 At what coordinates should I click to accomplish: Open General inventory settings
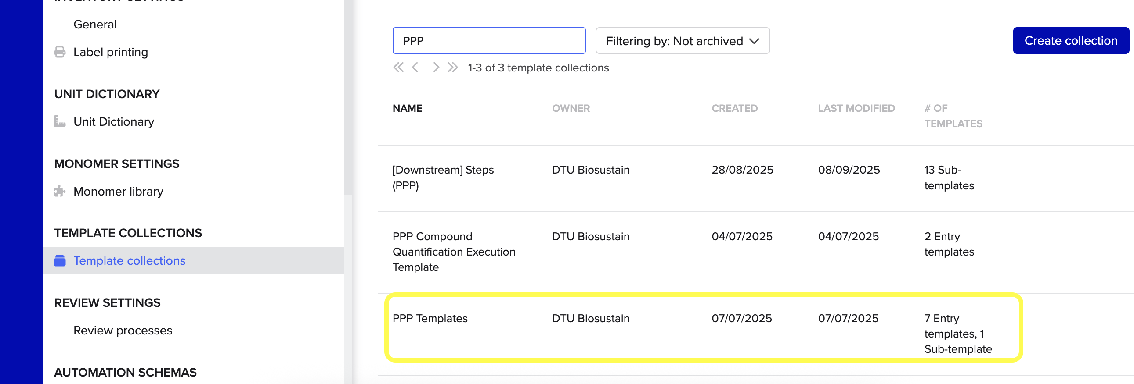(95, 24)
